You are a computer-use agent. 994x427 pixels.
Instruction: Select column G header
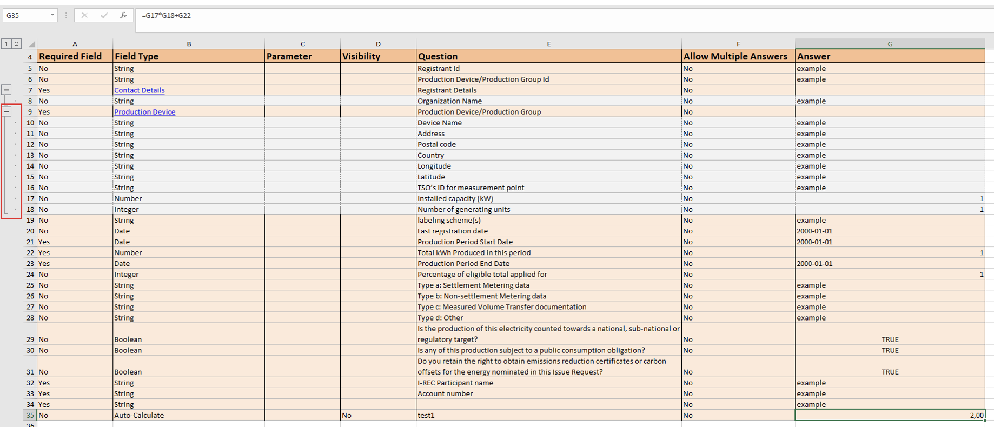click(890, 44)
